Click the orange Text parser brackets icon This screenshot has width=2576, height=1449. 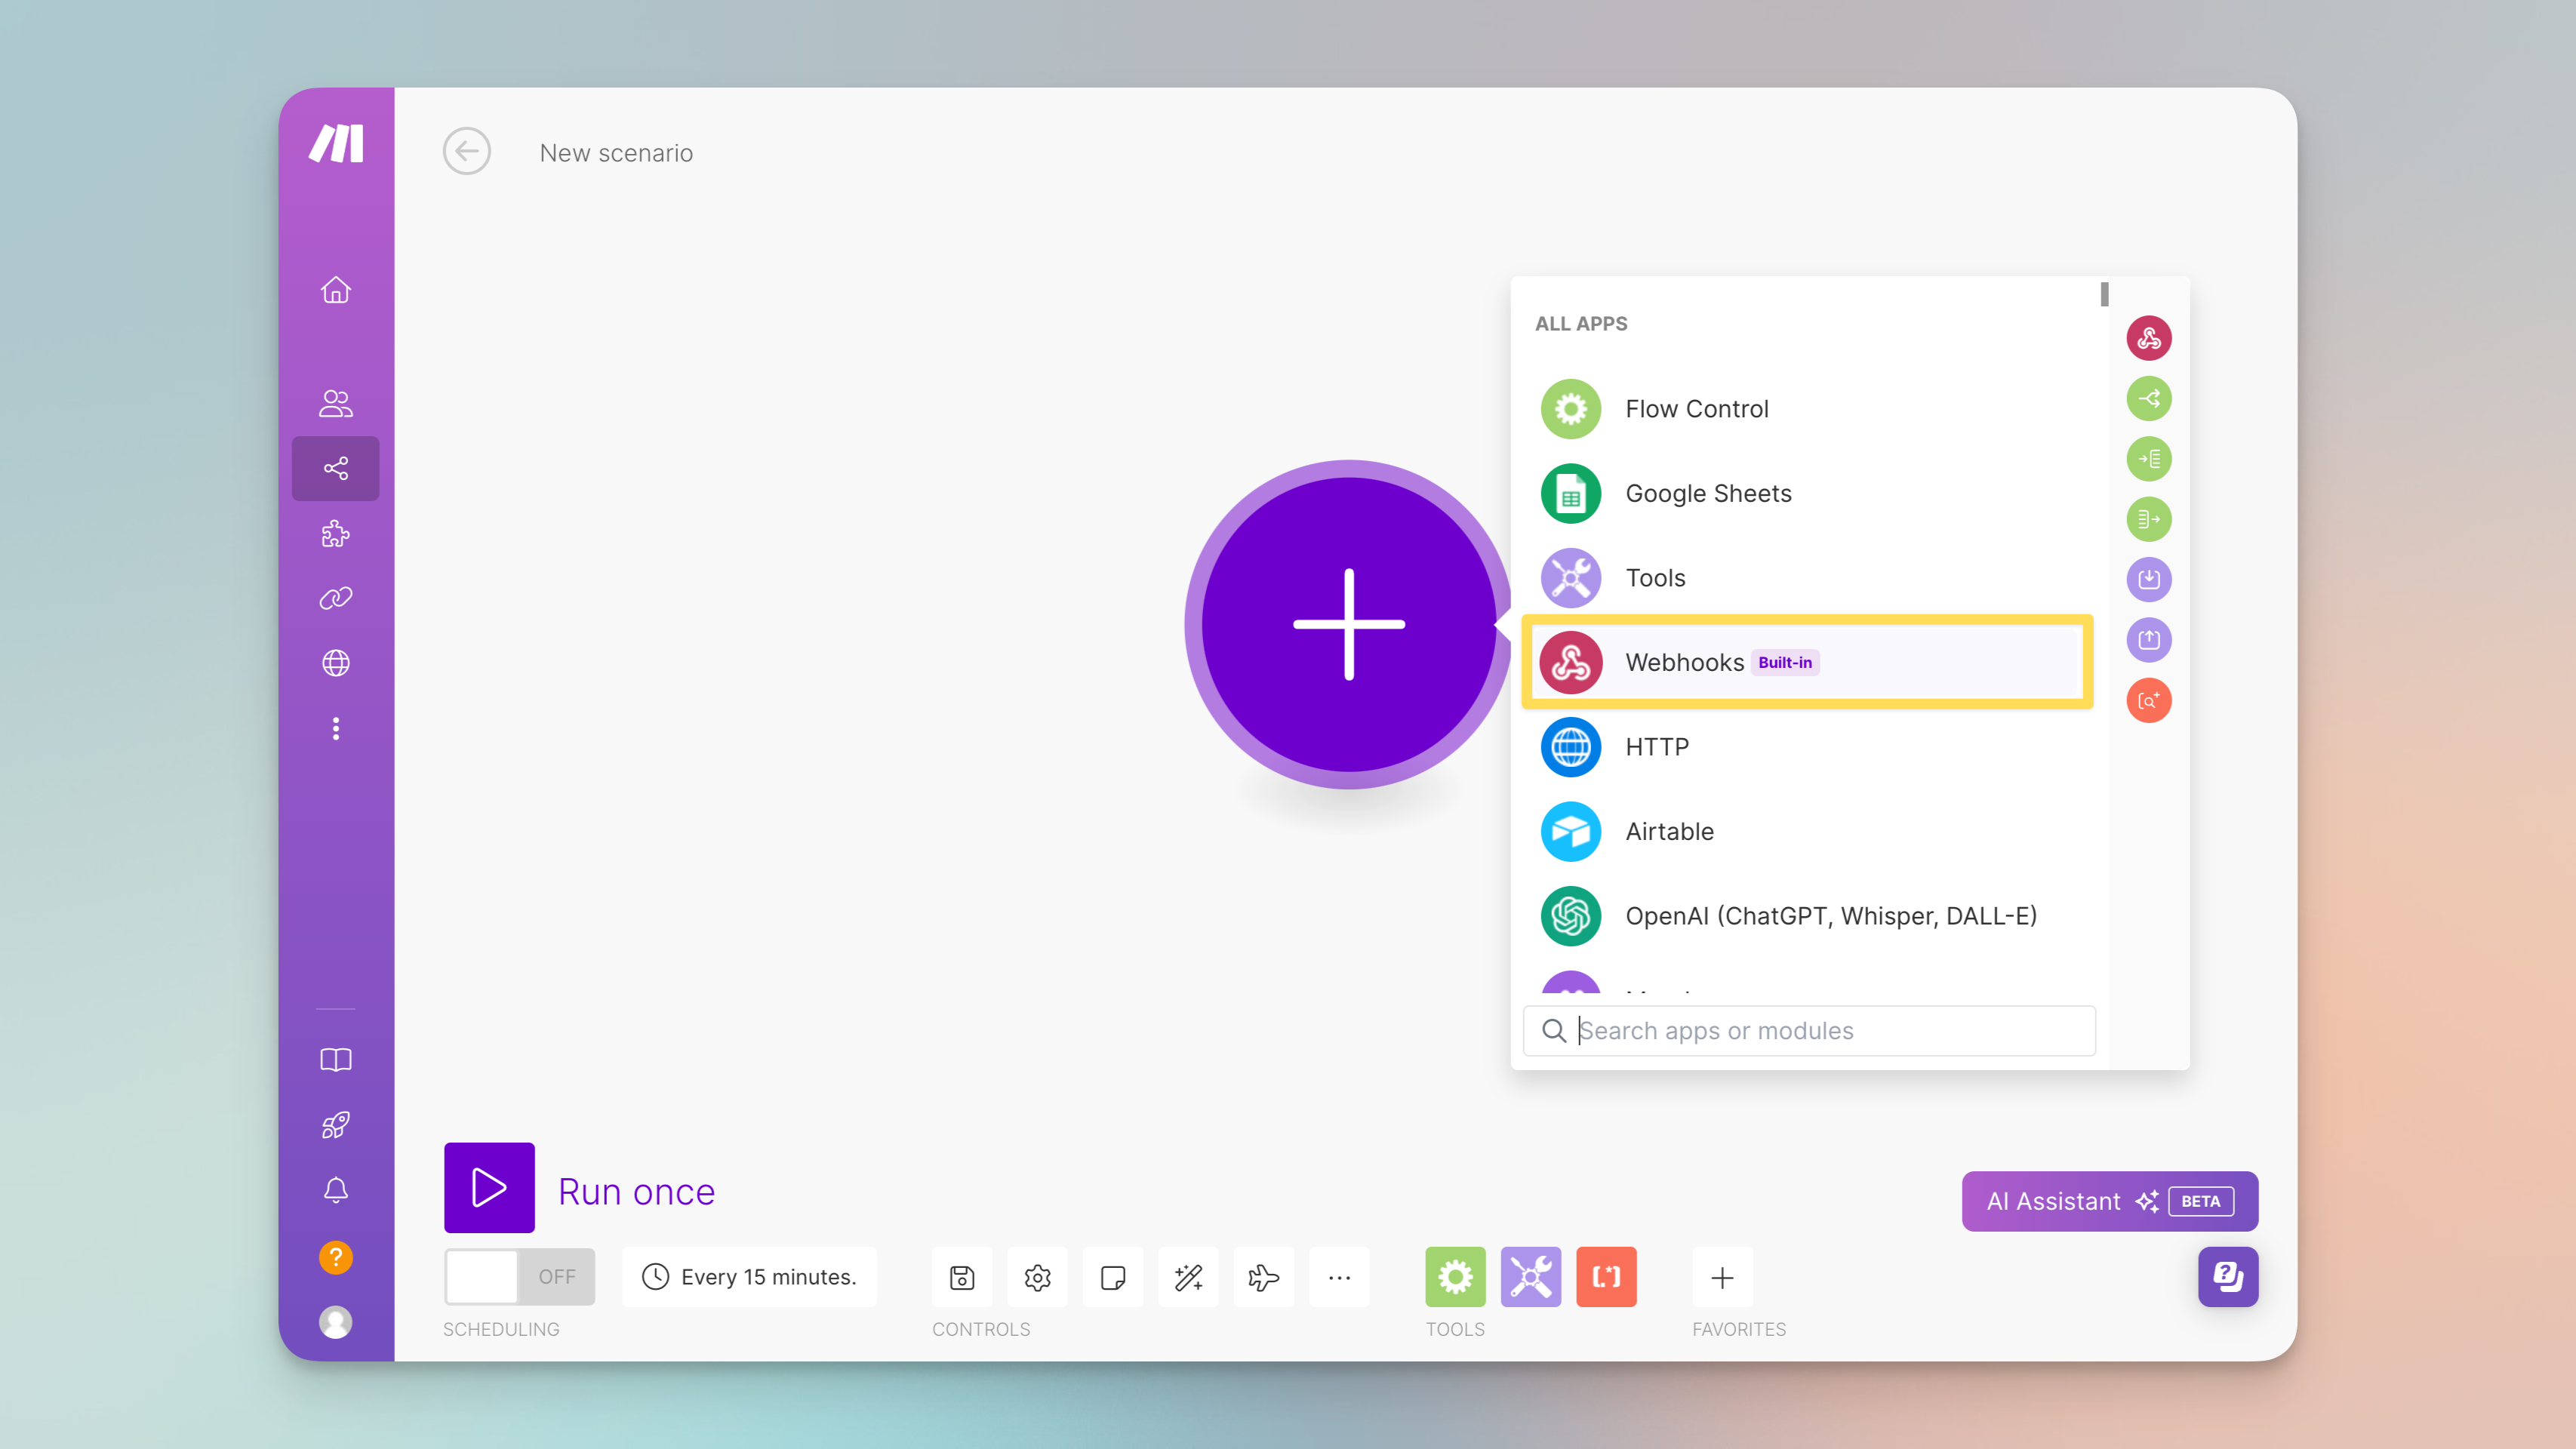pos(1607,1277)
